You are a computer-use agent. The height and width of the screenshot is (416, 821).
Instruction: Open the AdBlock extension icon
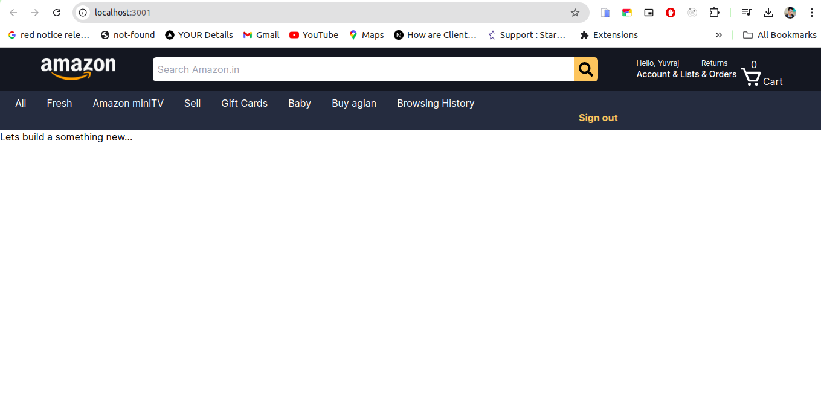tap(670, 12)
